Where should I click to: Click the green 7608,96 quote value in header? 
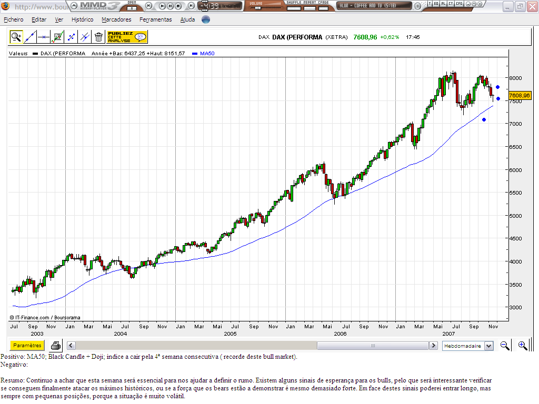pos(365,37)
